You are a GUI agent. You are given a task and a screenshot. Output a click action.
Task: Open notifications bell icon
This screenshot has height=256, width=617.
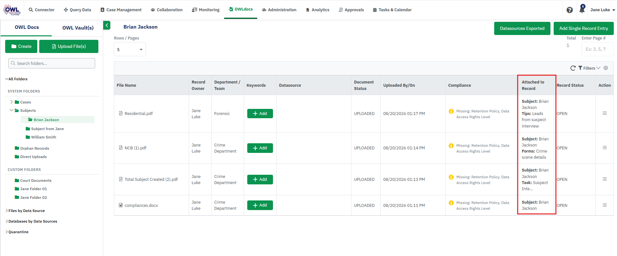(582, 9)
